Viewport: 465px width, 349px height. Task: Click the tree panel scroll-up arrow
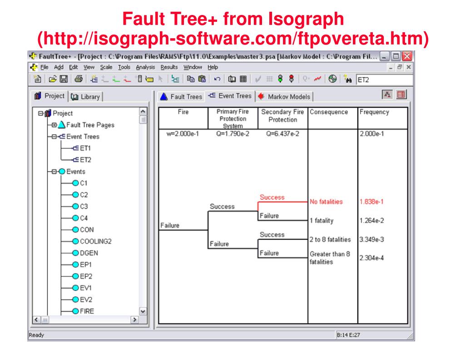coord(143,112)
